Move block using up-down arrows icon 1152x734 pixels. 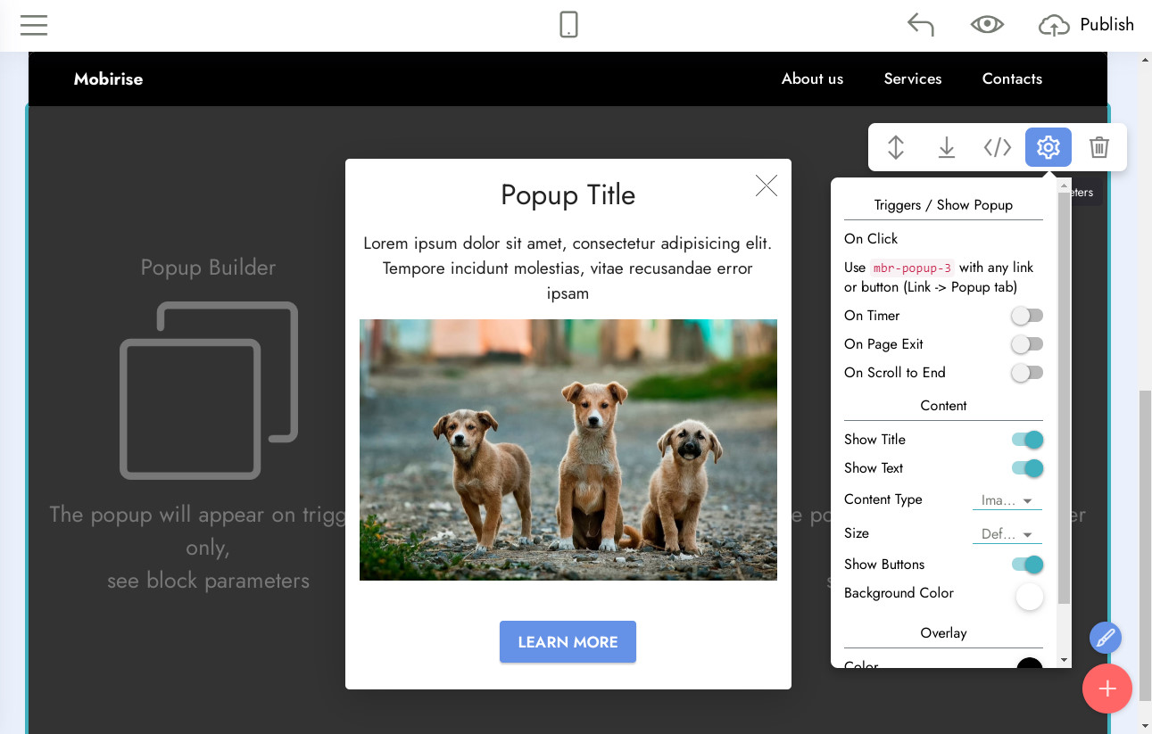tap(896, 147)
